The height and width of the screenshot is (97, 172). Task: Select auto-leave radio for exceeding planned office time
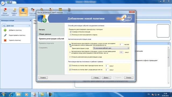point(70,44)
